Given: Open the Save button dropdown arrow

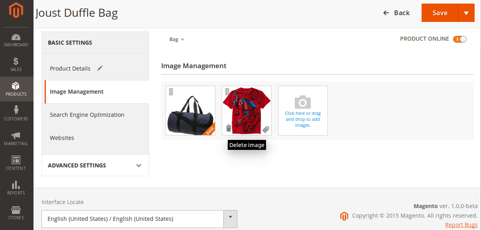Looking at the screenshot, I should tap(466, 13).
